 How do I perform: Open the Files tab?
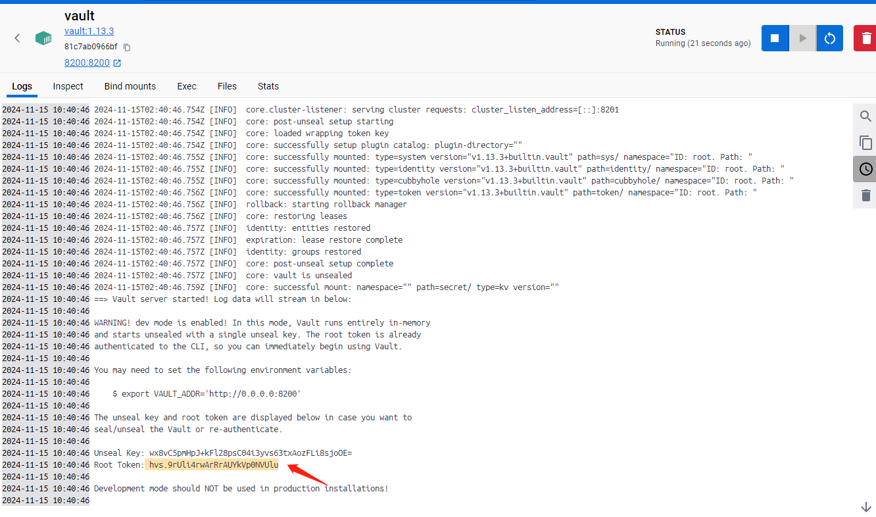227,86
